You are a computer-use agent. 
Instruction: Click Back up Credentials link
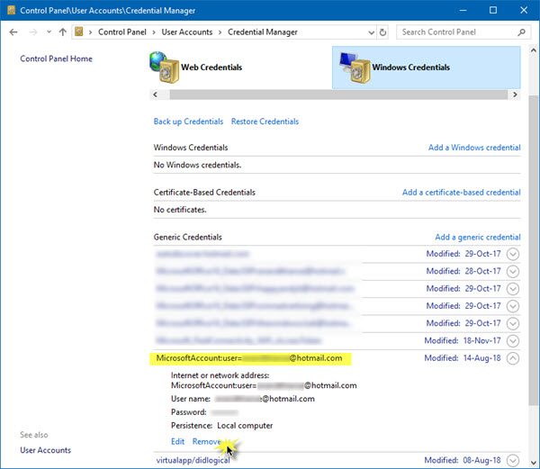(x=188, y=122)
